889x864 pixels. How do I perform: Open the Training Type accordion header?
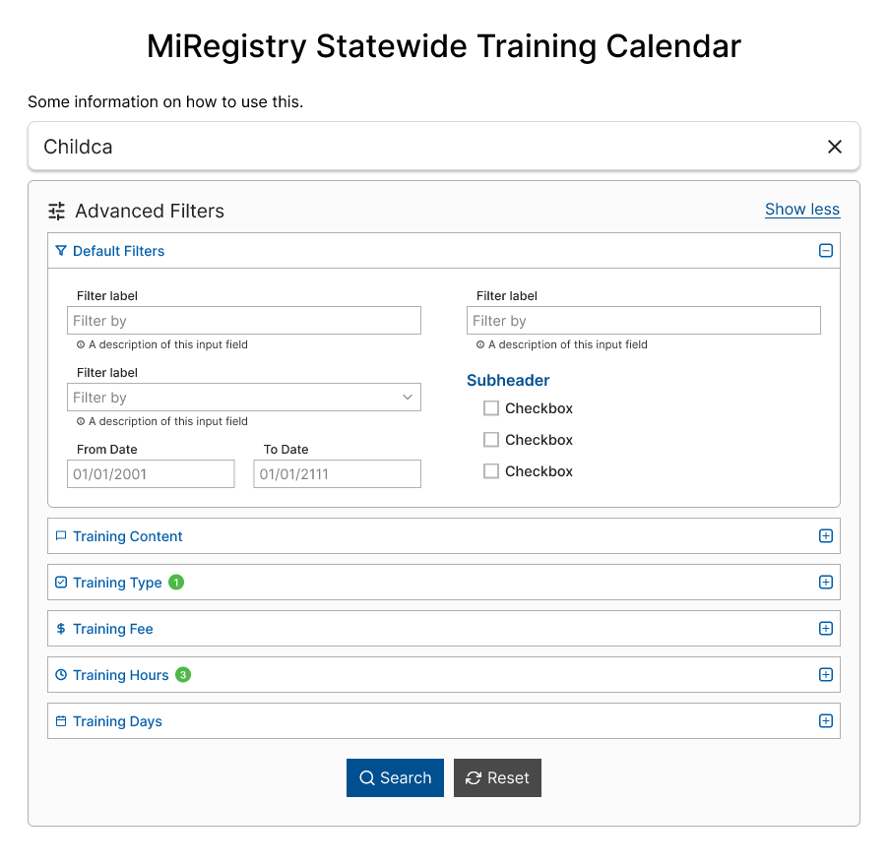click(x=117, y=583)
